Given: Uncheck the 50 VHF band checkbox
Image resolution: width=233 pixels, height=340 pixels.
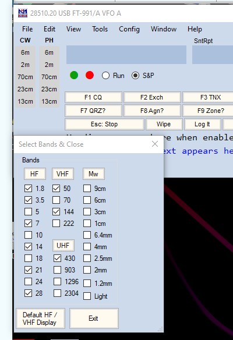Looking at the screenshot, I should click(56, 189).
